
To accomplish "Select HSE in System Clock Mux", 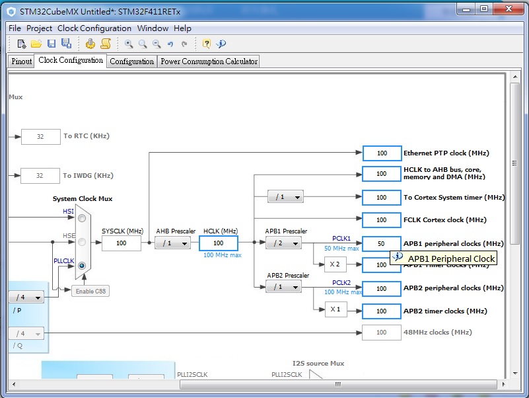I will (82, 242).
